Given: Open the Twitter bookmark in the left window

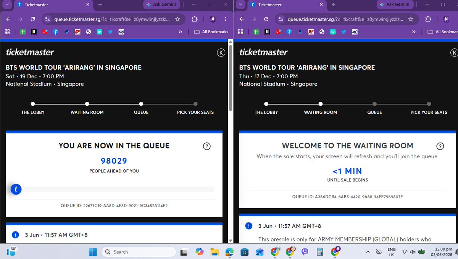Looking at the screenshot, I should pyautogui.click(x=110, y=32).
